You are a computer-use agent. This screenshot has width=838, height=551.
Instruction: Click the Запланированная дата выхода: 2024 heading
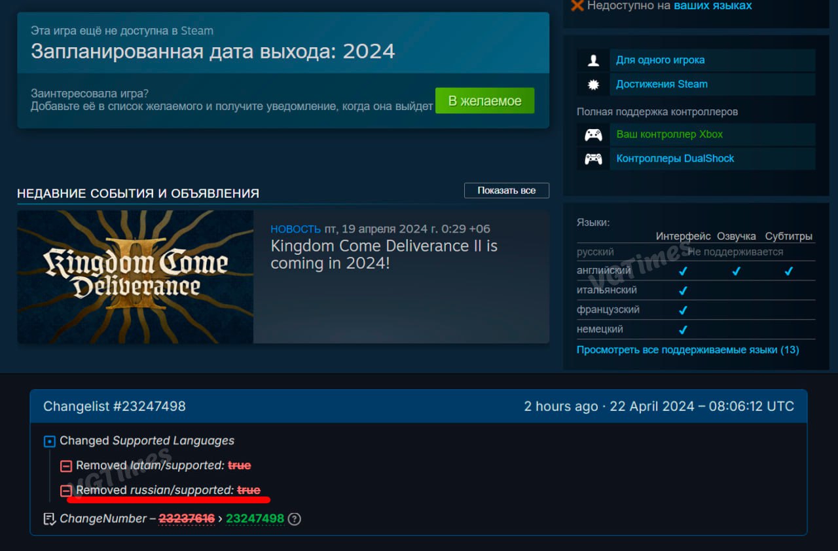point(213,51)
